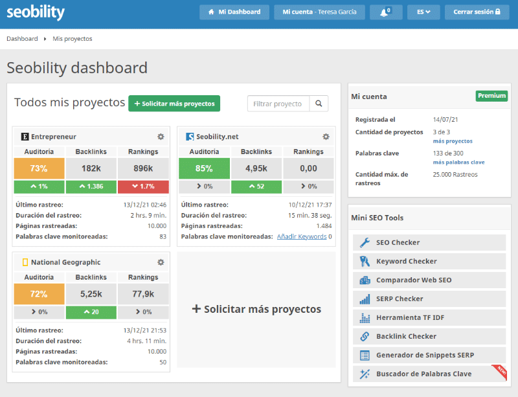This screenshot has width=518, height=397.
Task: Click the seobility logo
Action: [36, 12]
